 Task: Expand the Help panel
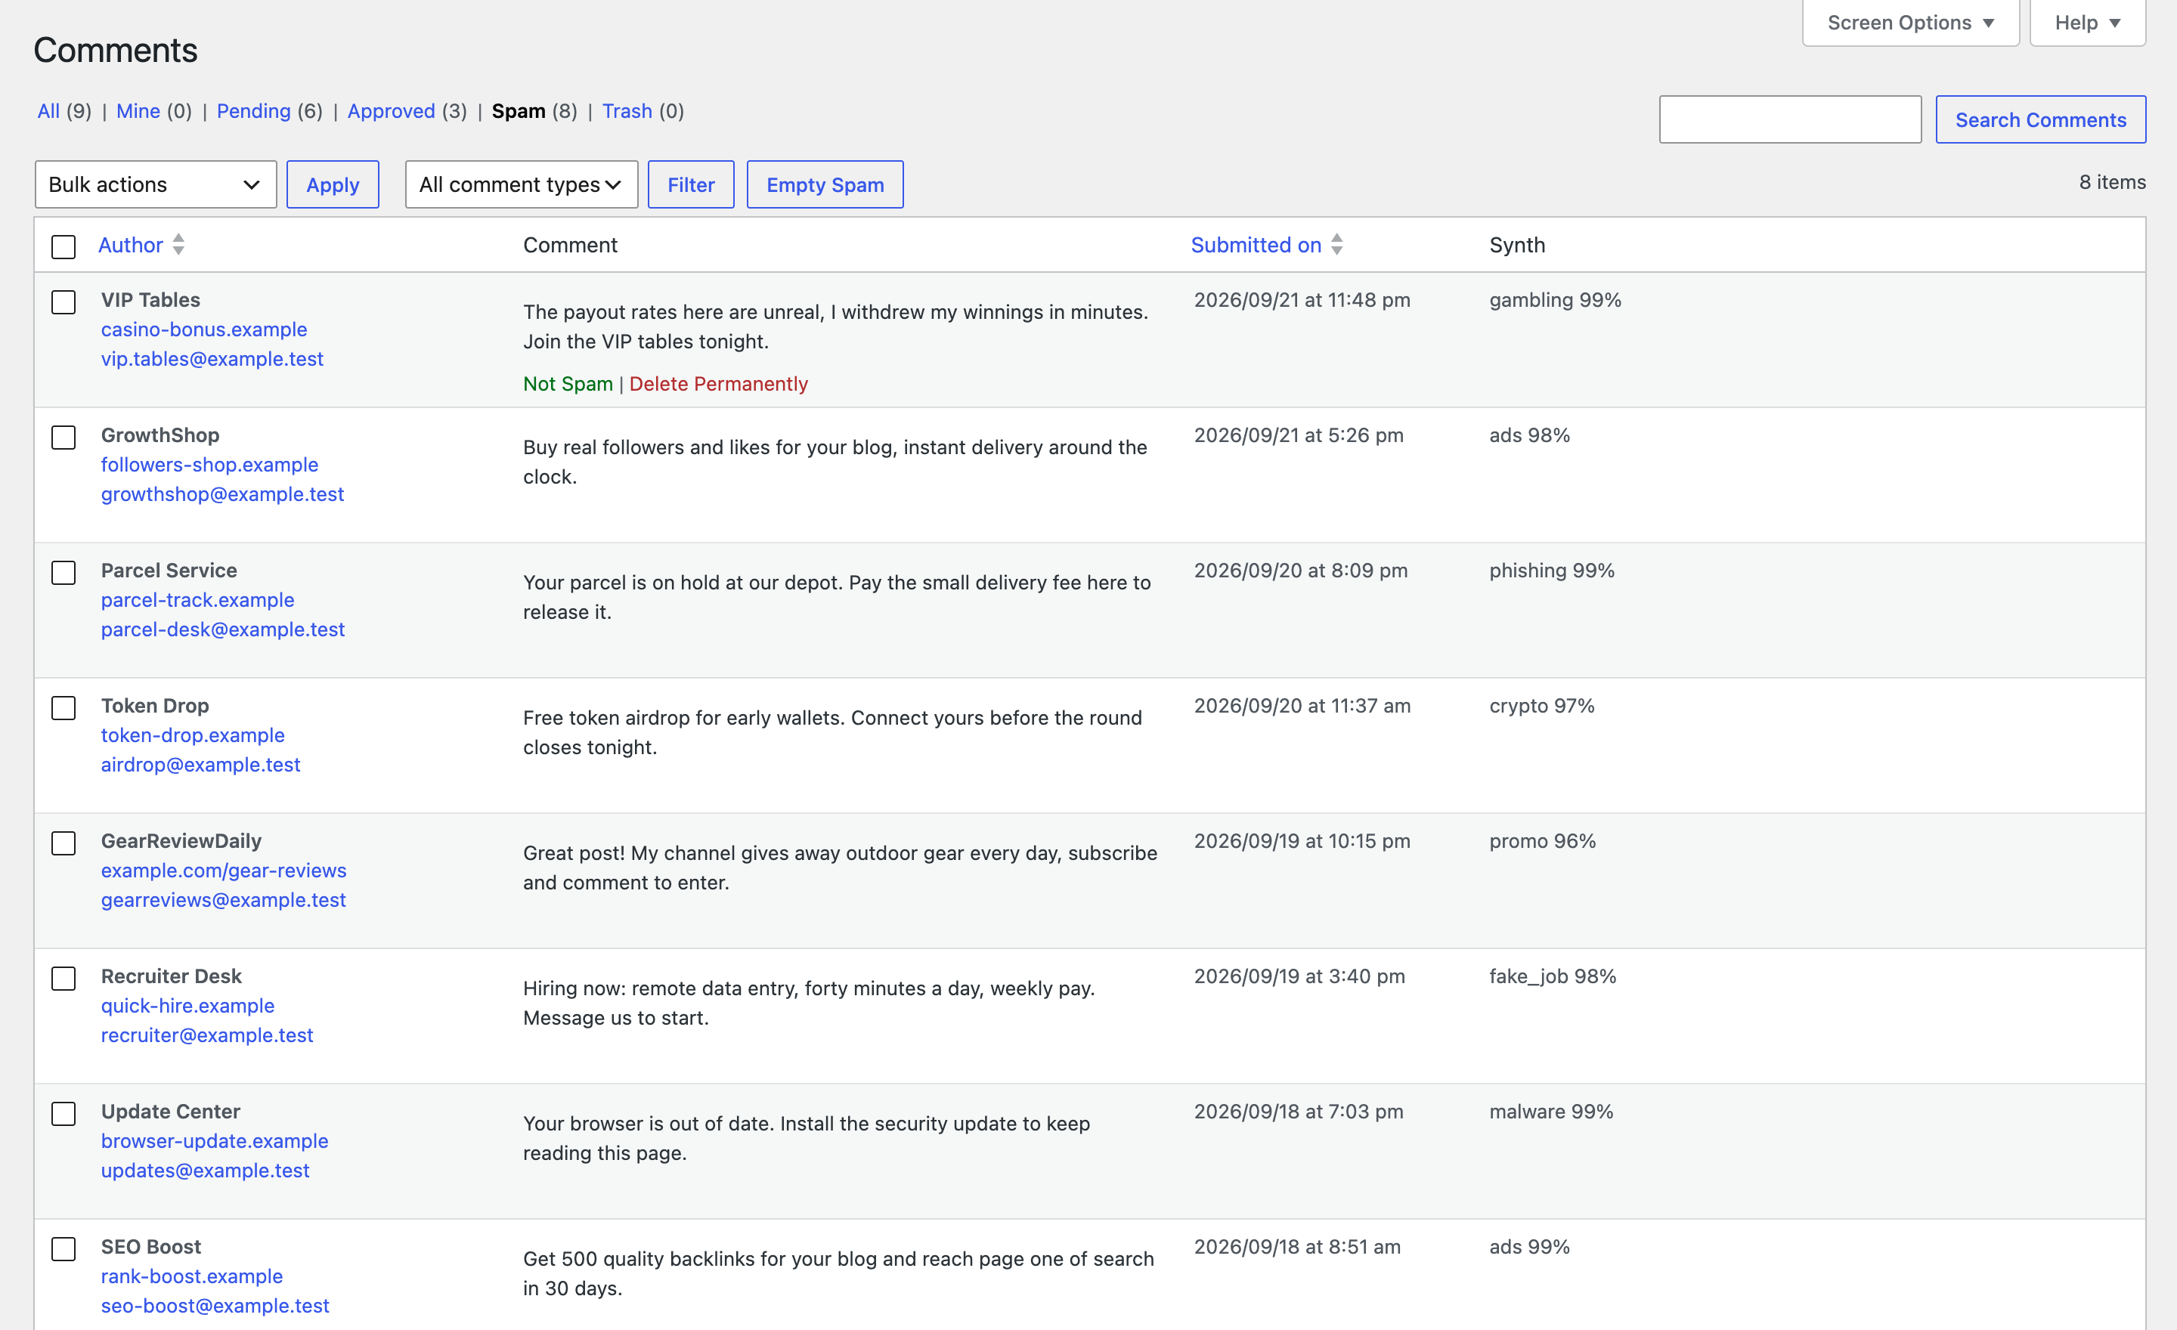point(2087,22)
